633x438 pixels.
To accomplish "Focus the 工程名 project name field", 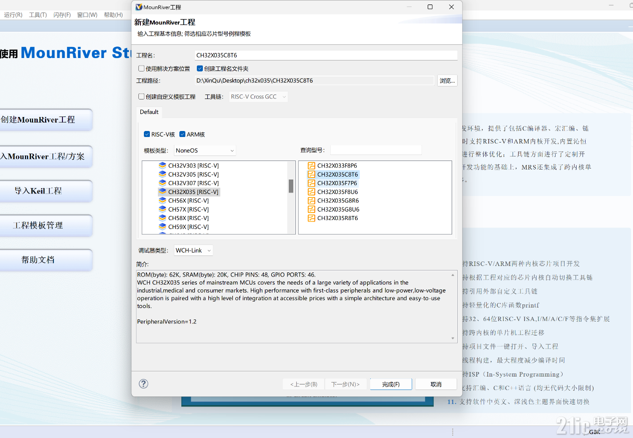I will click(326, 55).
